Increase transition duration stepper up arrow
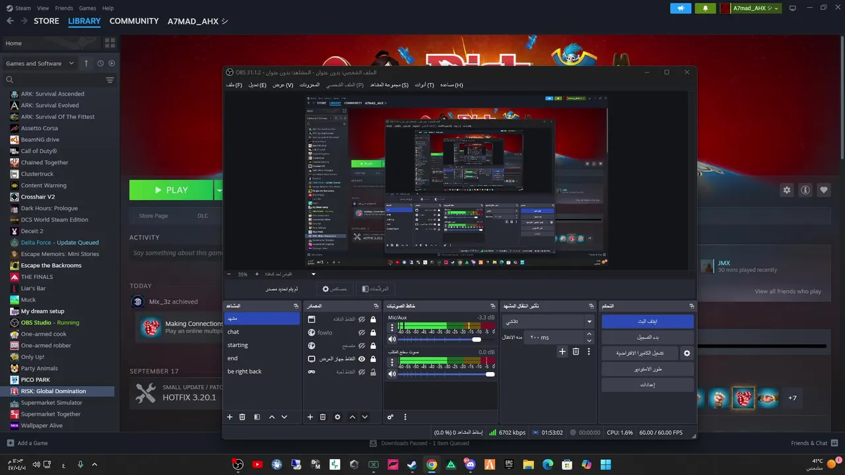The width and height of the screenshot is (845, 475). point(589,334)
